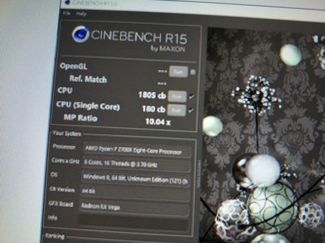Click the Cinebench title bar app icon
Screen dimensions: 325x243
click(68, 2)
